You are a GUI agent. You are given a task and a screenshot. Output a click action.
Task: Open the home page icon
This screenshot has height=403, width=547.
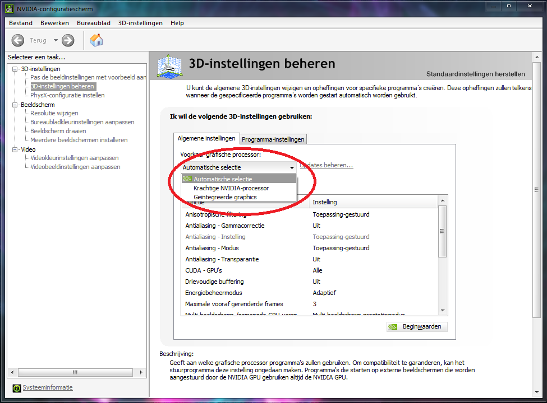96,40
